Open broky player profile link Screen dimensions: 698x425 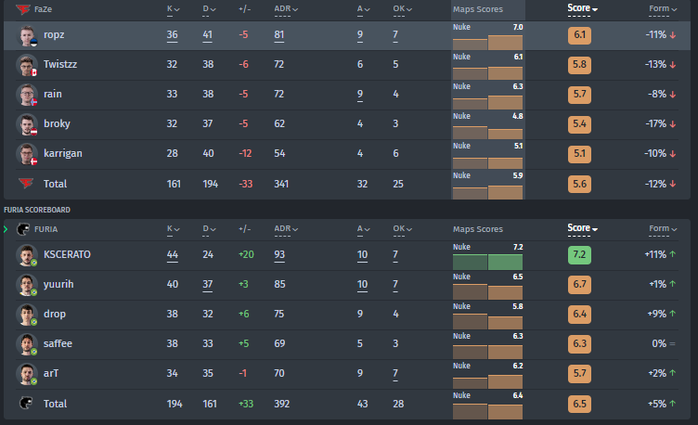57,123
